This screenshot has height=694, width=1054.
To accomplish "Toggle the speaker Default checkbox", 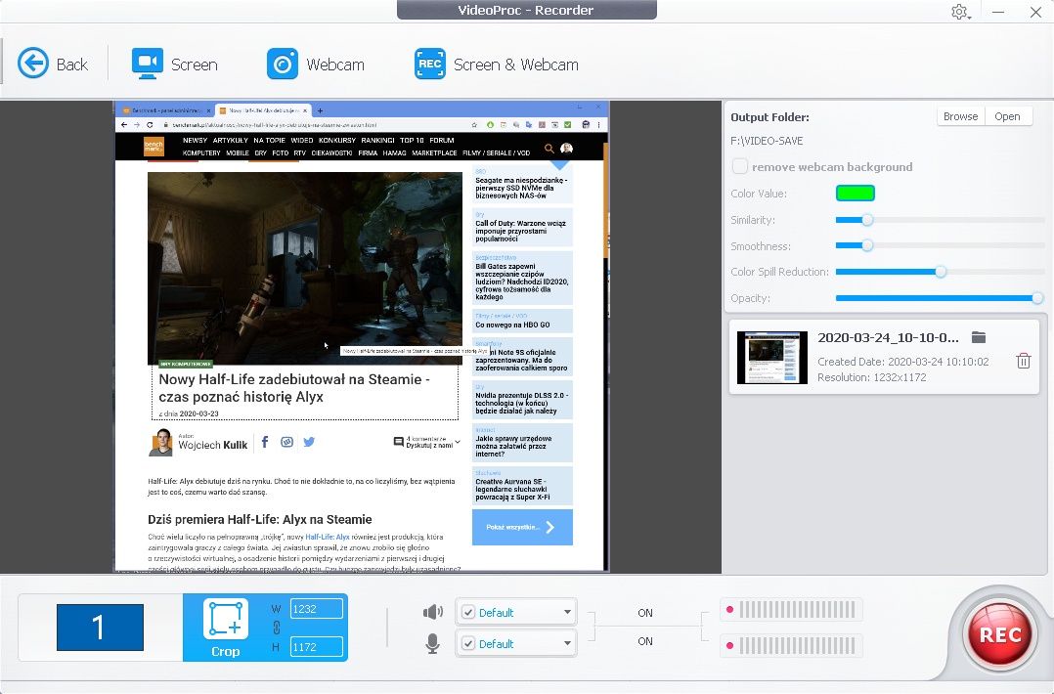I will click(468, 612).
